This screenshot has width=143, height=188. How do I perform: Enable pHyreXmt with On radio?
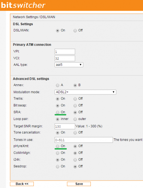(57, 146)
